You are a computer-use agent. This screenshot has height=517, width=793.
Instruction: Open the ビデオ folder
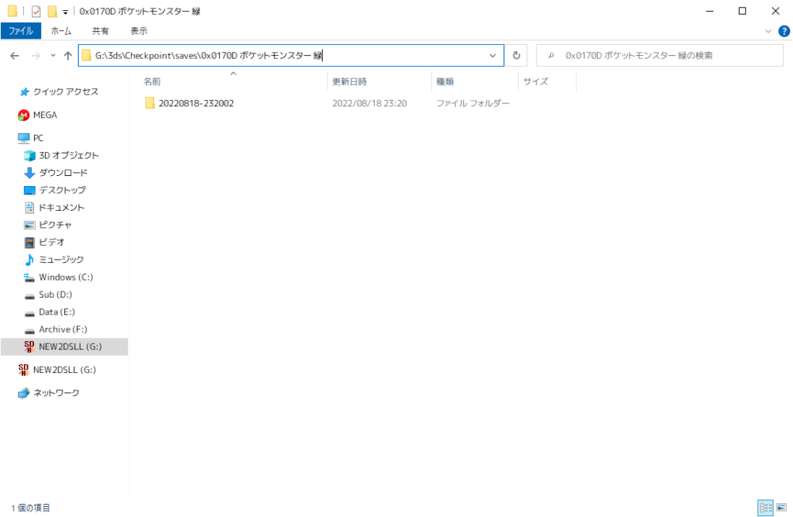(52, 242)
